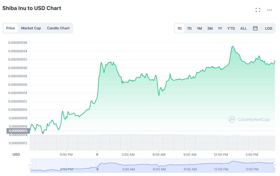Toggle LOG scale on chart
This screenshot has height=176, width=280.
[x=269, y=28]
